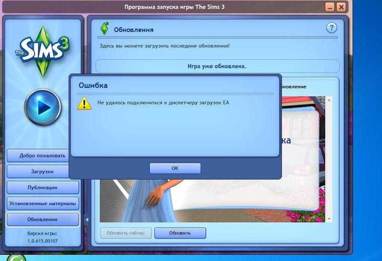Close the Sims 3 launcher window
Viewport: 382px width, 261px height.
click(x=341, y=7)
